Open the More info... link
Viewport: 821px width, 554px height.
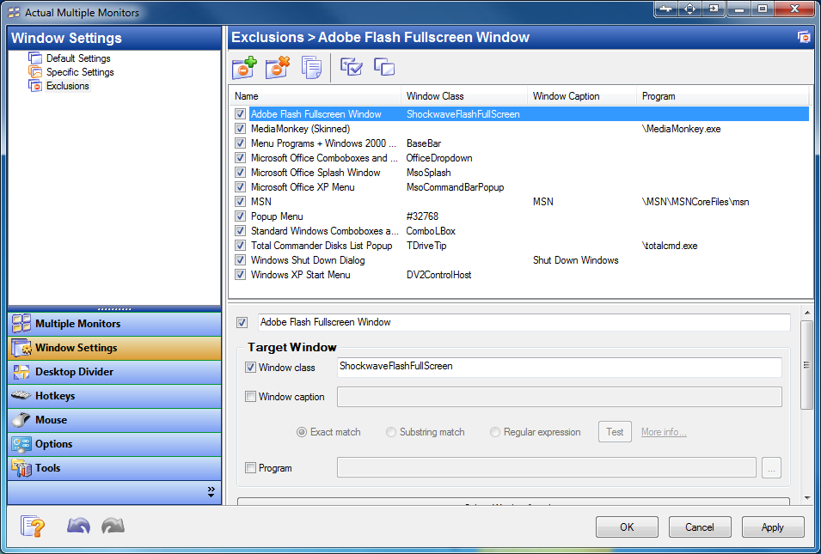(x=664, y=432)
